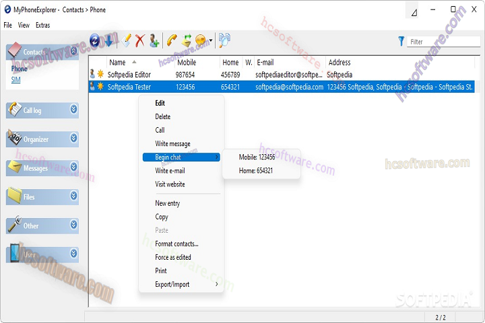
Task: Sort by the Mobile column header
Action: point(197,63)
